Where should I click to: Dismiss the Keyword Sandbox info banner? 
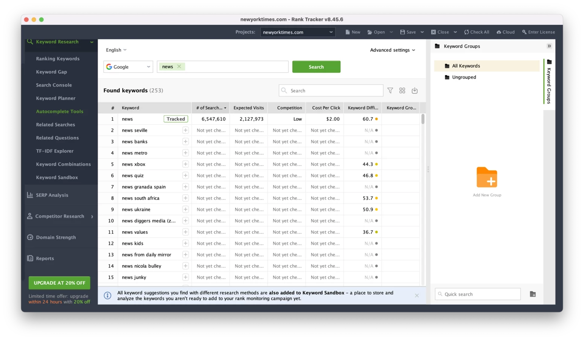417,295
